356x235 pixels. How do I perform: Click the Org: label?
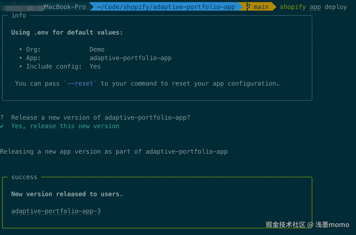pyautogui.click(x=33, y=49)
